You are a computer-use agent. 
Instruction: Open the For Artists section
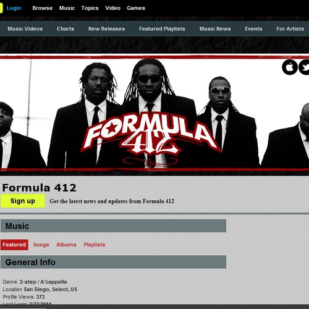pos(290,28)
